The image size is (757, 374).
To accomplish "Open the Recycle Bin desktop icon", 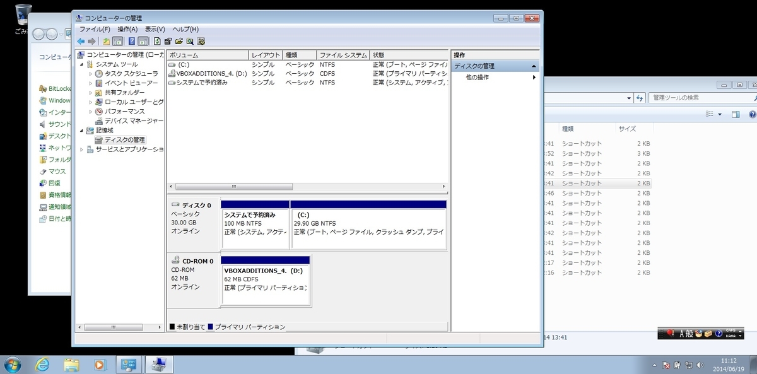I will [x=23, y=16].
